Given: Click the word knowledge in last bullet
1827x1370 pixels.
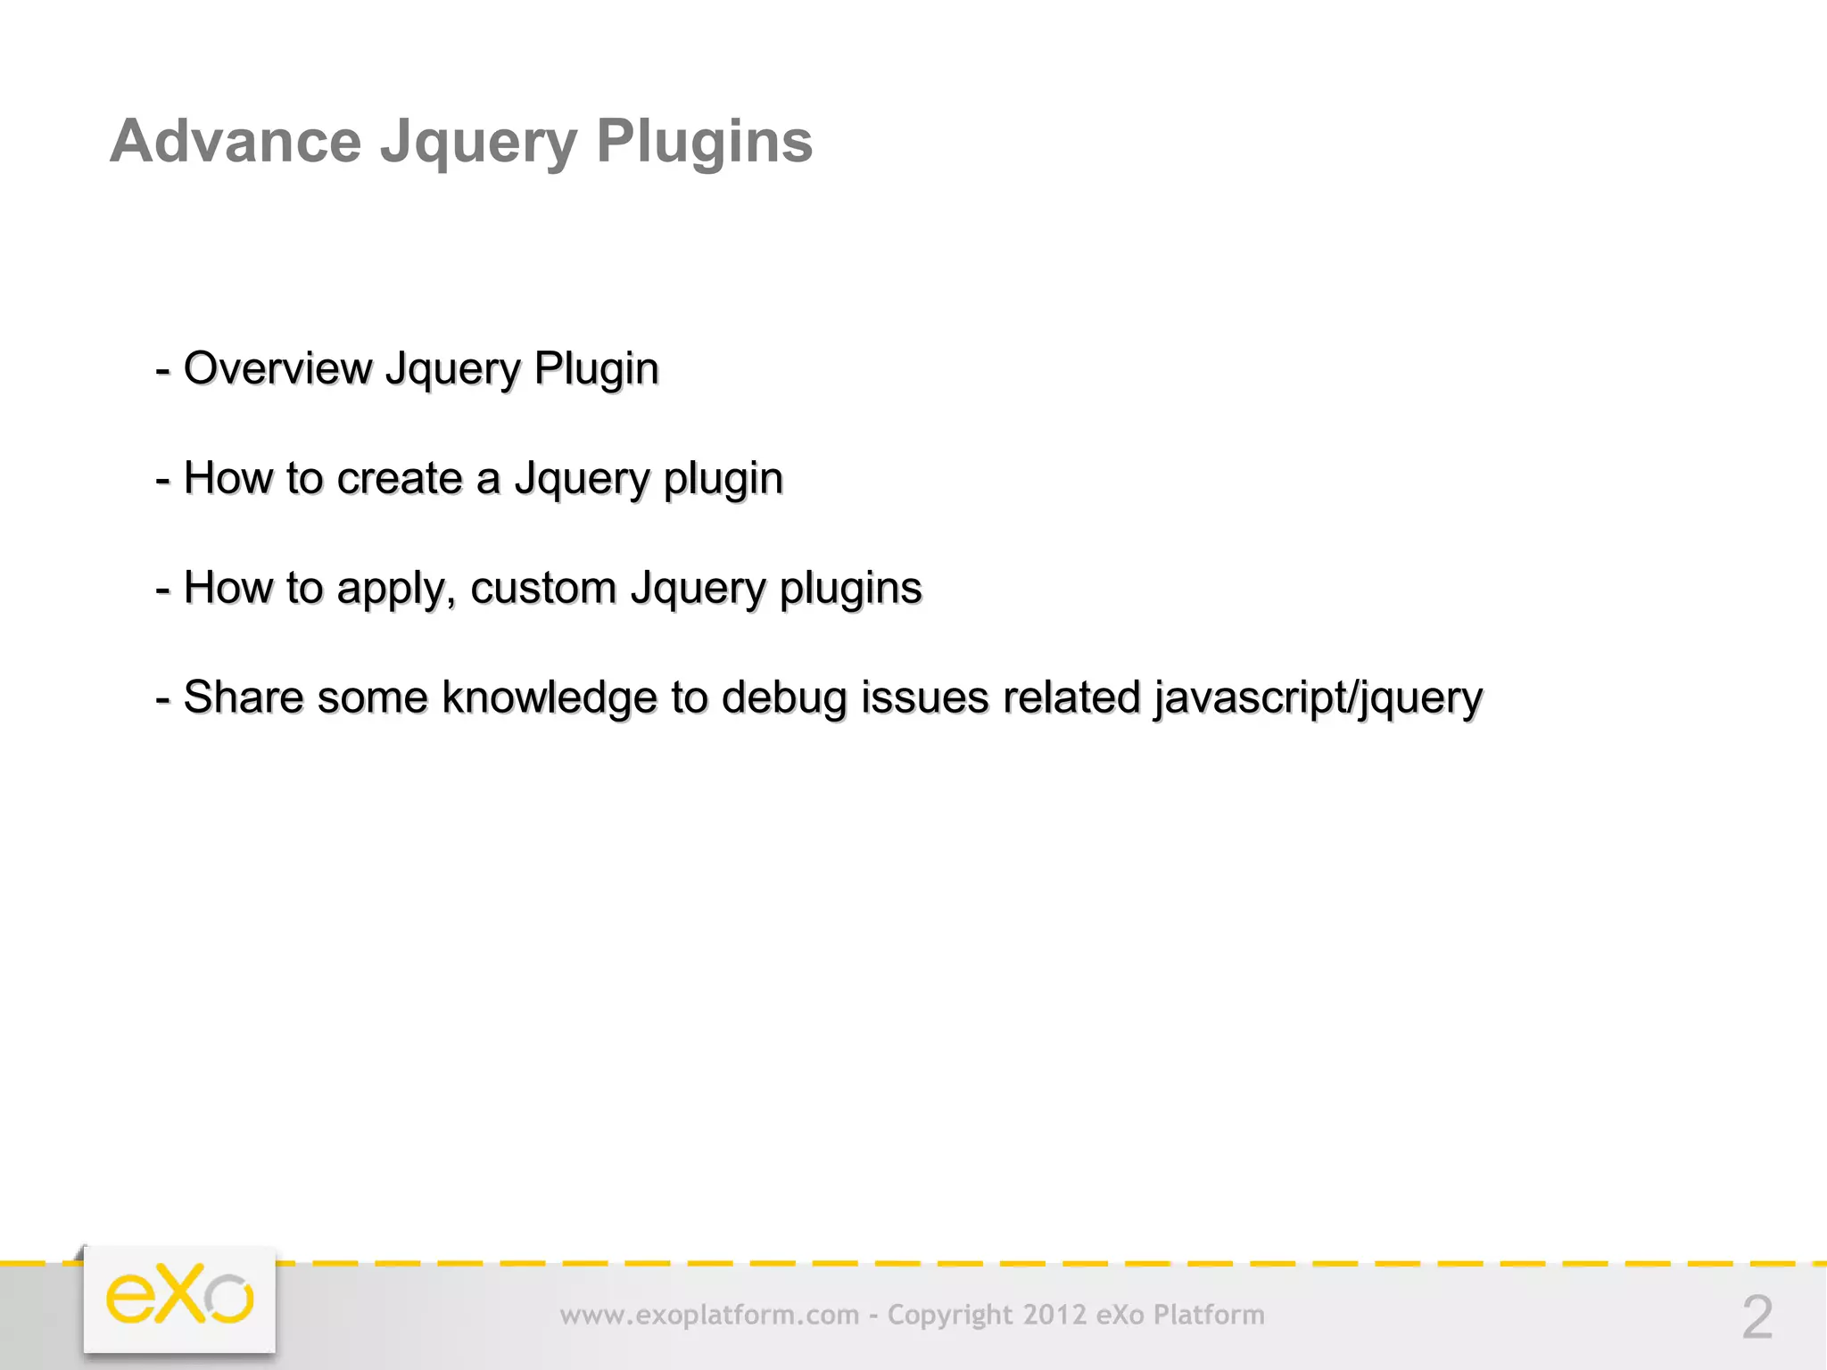Looking at the screenshot, I should point(549,697).
